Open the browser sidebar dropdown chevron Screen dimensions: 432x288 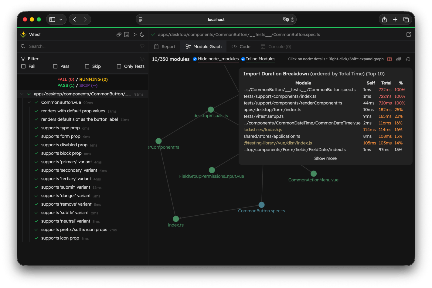[60, 19]
